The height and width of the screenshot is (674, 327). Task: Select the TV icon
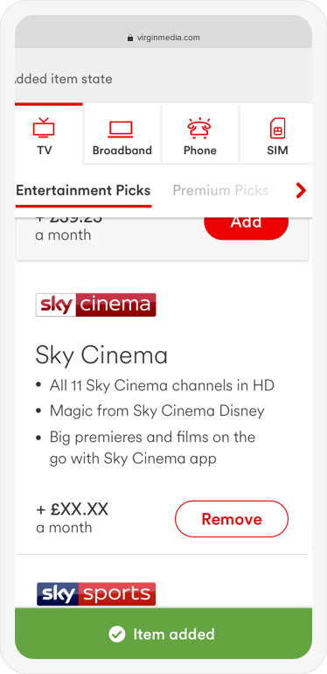pyautogui.click(x=44, y=128)
